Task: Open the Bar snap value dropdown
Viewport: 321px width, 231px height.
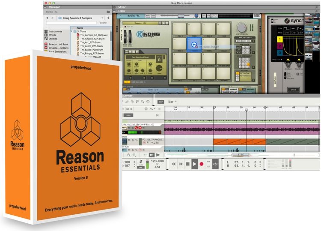Action: pyautogui.click(x=172, y=102)
